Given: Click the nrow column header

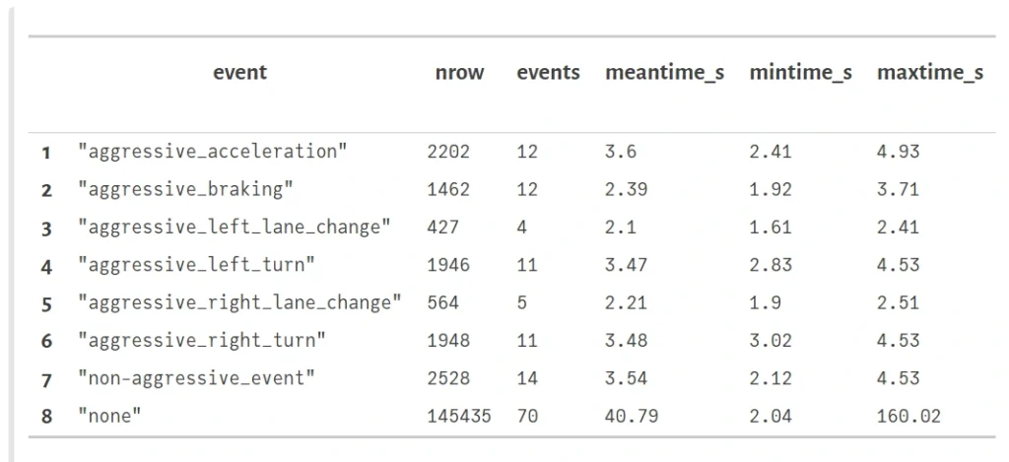Looking at the screenshot, I should pos(459,73).
